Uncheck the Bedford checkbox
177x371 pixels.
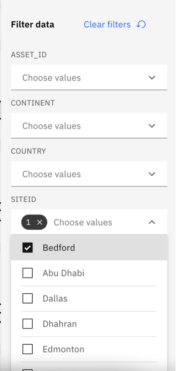(x=27, y=248)
